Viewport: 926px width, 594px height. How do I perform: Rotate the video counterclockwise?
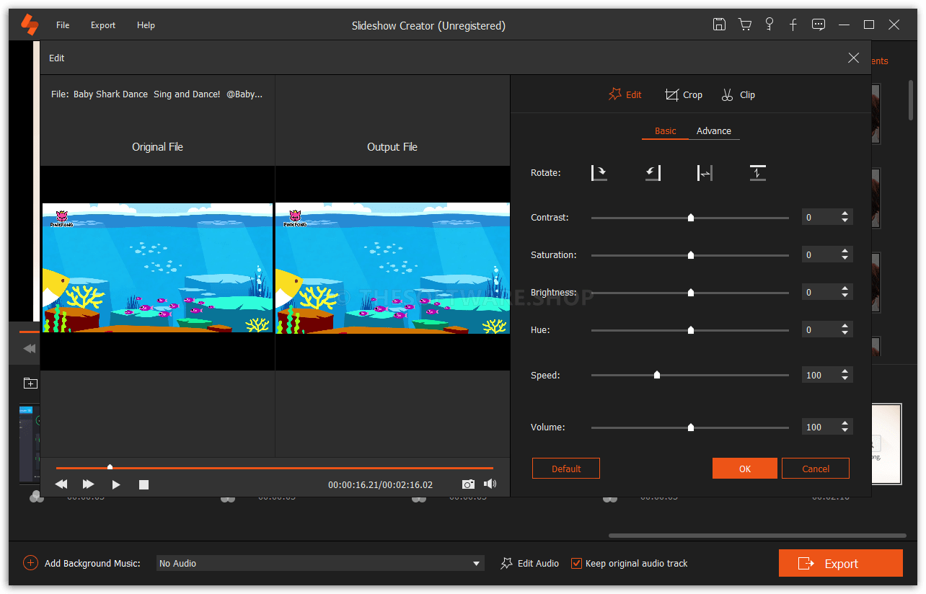pos(652,172)
